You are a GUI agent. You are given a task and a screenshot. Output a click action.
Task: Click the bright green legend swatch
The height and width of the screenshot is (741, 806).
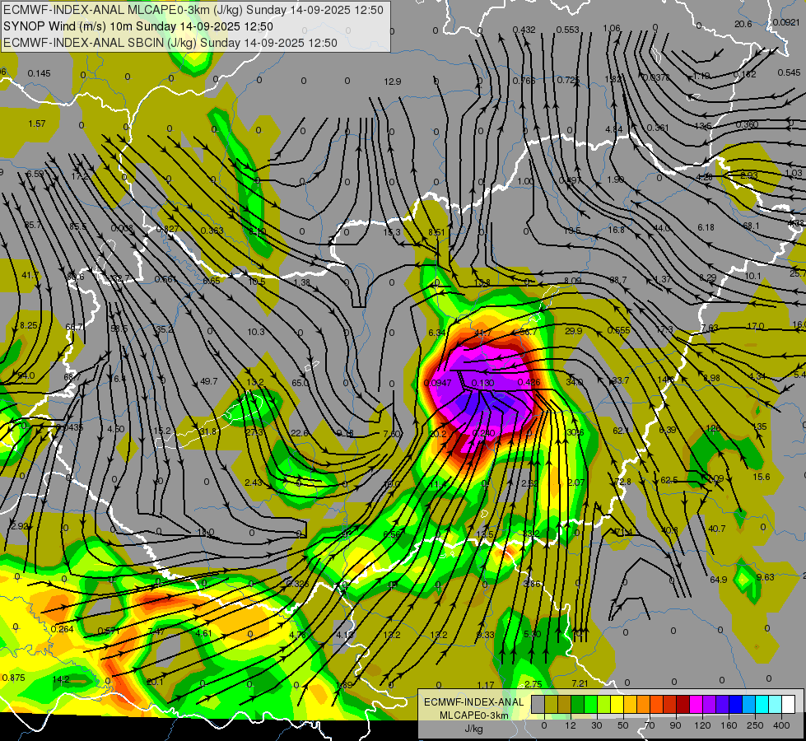590,704
